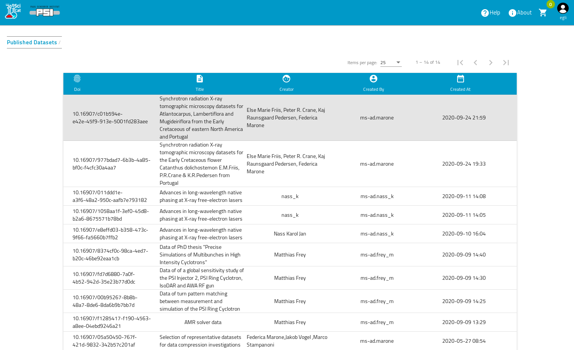This screenshot has width=574, height=350.
Task: Select the Published Datasets breadcrumb
Action: [x=32, y=42]
